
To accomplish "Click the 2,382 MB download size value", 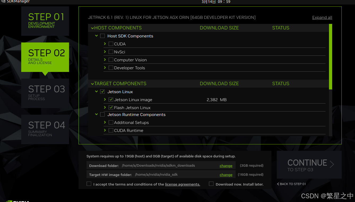I will point(217,100).
